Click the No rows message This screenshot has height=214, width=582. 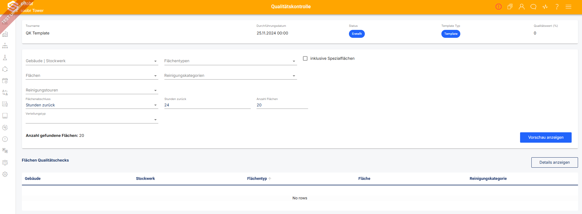click(x=300, y=198)
